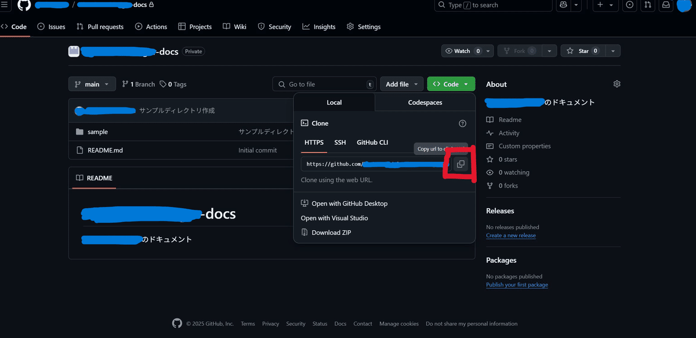Image resolution: width=696 pixels, height=338 pixels.
Task: Click Create a new release
Action: click(x=511, y=235)
